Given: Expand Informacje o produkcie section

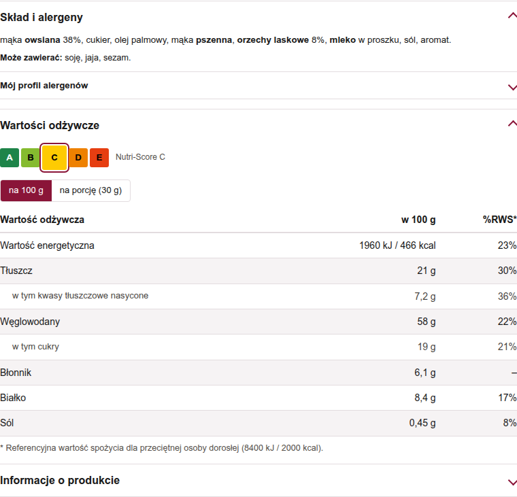Looking at the screenshot, I should (x=512, y=482).
